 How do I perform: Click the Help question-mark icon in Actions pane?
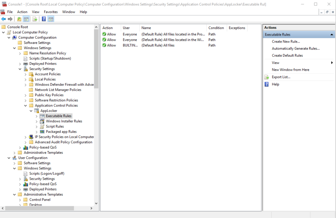266,84
